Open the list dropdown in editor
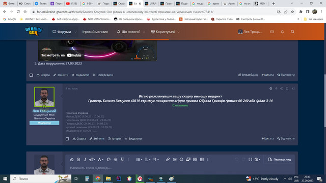Screen dimensions: 326x183 (x=139, y=159)
